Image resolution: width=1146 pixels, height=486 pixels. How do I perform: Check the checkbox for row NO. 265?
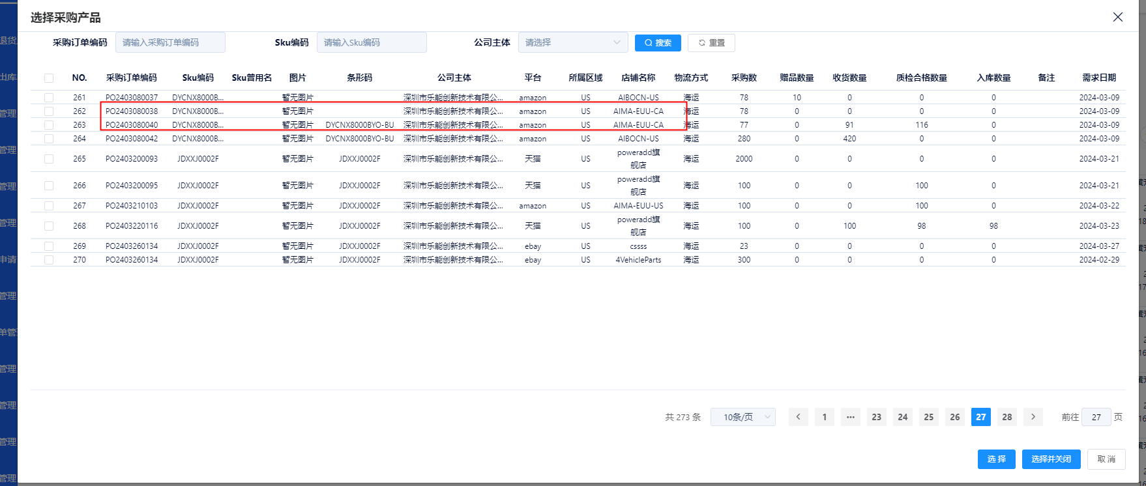click(x=49, y=159)
